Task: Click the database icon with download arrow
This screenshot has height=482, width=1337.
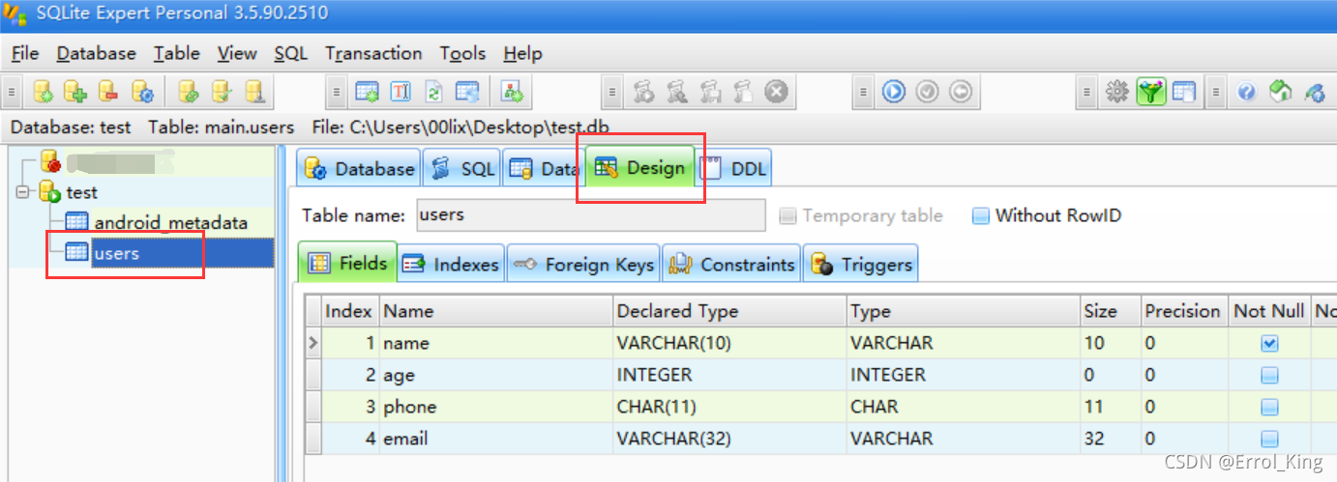Action: (254, 92)
